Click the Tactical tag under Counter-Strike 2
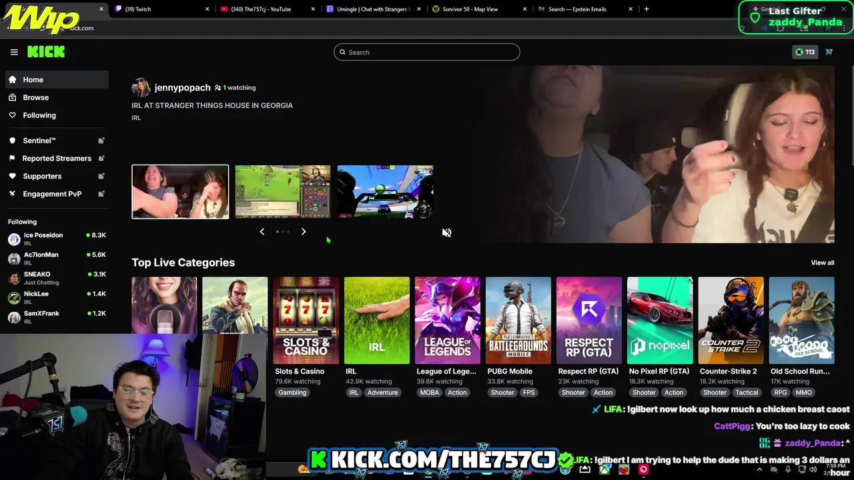The height and width of the screenshot is (480, 854). click(x=747, y=393)
